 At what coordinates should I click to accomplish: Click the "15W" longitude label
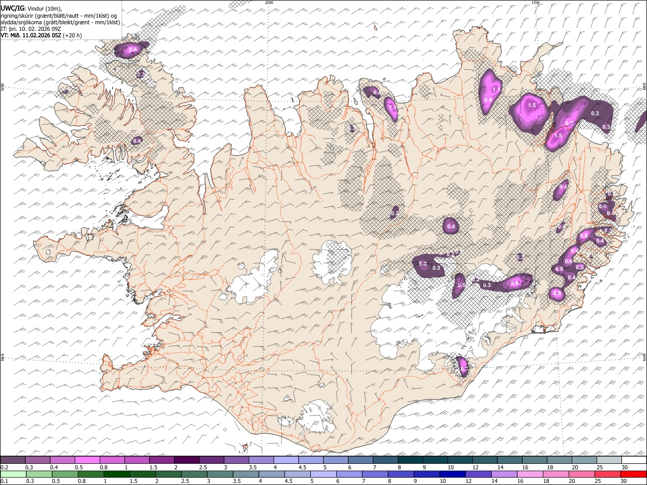click(x=535, y=3)
